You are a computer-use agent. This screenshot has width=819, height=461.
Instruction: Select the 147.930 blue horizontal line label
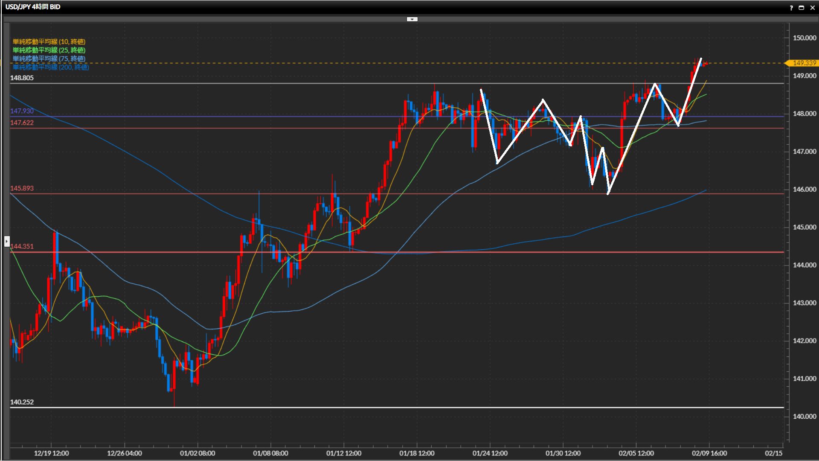(22, 111)
